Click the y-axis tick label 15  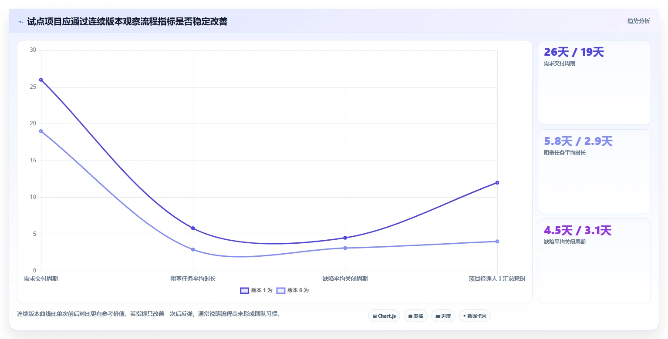tap(33, 161)
